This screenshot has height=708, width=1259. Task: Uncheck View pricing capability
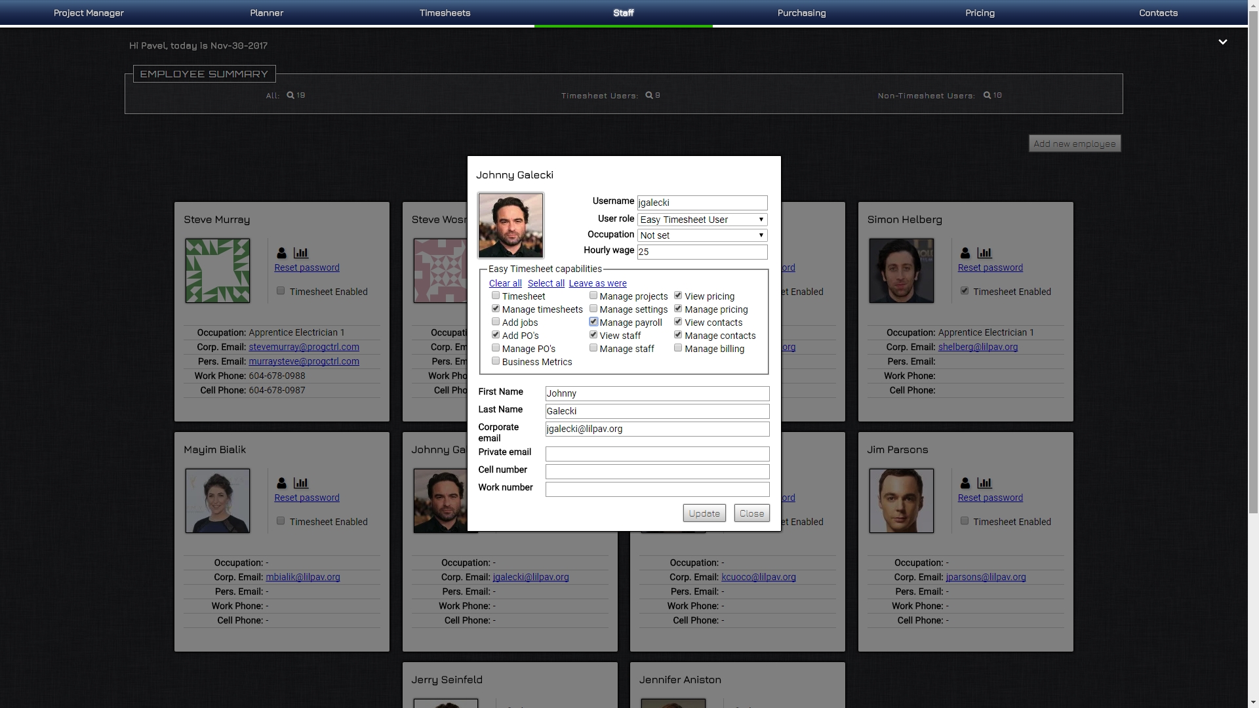coord(678,296)
